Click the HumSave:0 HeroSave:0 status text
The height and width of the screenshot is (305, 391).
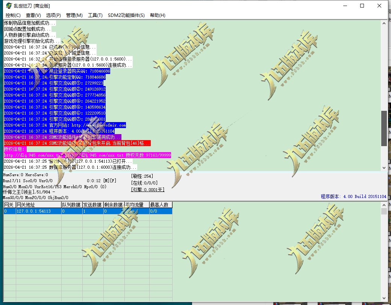pyautogui.click(x=26, y=175)
